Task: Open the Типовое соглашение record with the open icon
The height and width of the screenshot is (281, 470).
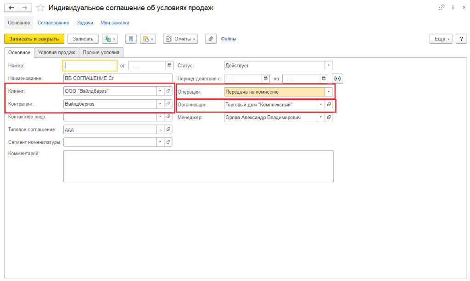Action: pyautogui.click(x=168, y=129)
